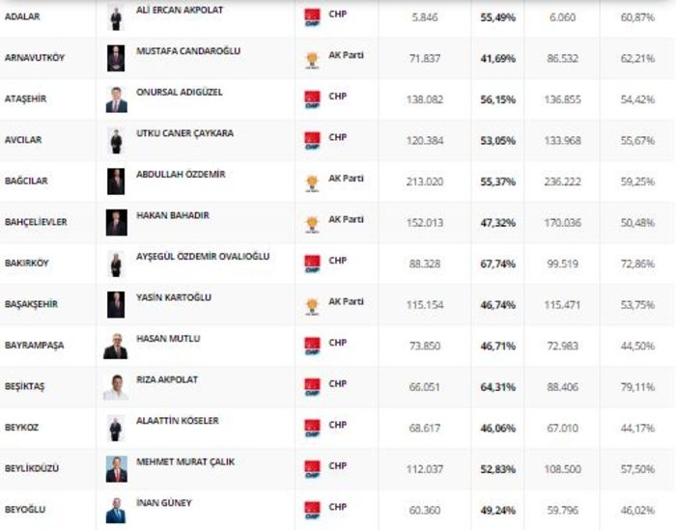Click Rıza Akpolat's portrait thumbnail
Image resolution: width=676 pixels, height=530 pixels.
coord(116,386)
